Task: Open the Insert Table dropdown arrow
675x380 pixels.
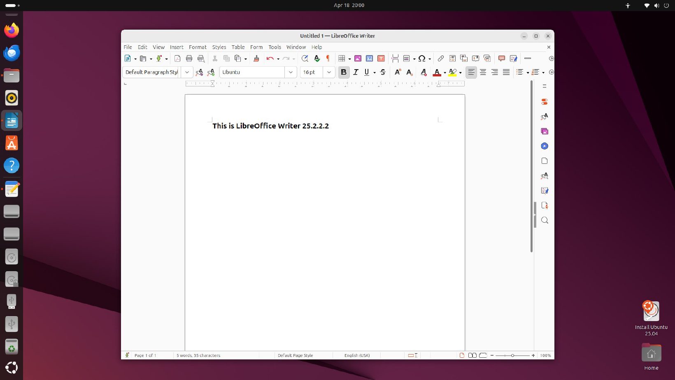Action: click(x=349, y=59)
